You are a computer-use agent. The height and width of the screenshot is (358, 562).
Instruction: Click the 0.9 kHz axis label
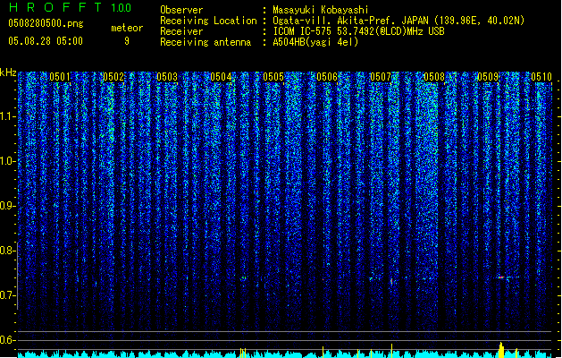pos(8,206)
